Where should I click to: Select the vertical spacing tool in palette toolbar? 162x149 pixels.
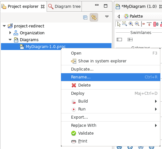click(x=149, y=24)
